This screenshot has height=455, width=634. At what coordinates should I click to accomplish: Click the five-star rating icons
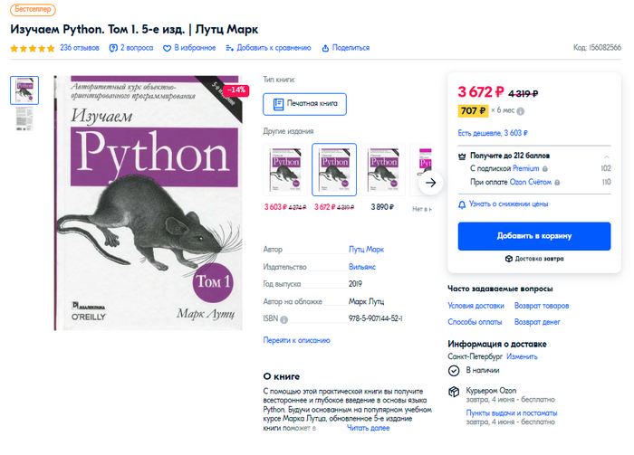(33, 48)
